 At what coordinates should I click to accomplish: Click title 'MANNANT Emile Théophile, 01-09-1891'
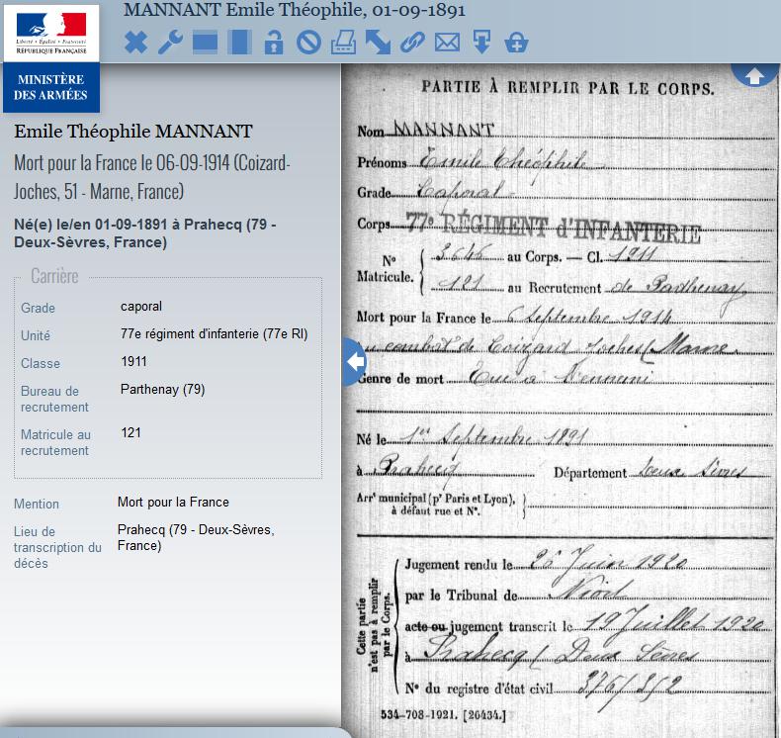pos(295,10)
